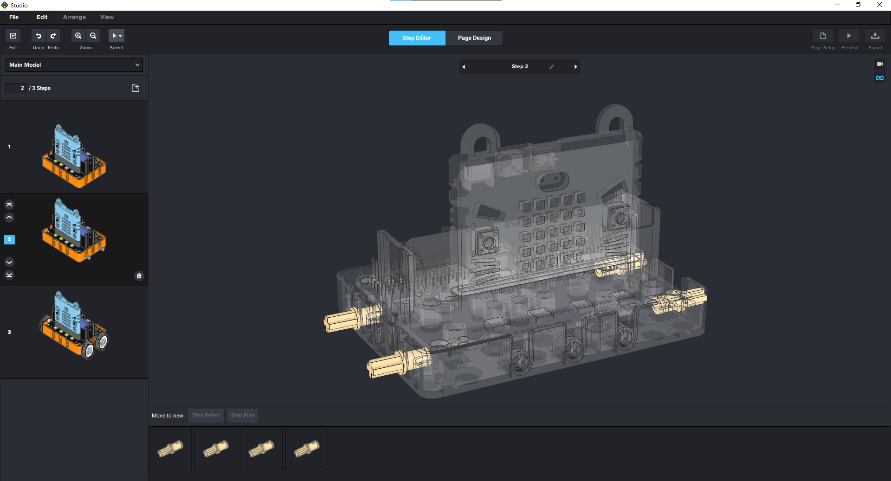This screenshot has height=481, width=891.
Task: Click the Step After button
Action: point(243,415)
